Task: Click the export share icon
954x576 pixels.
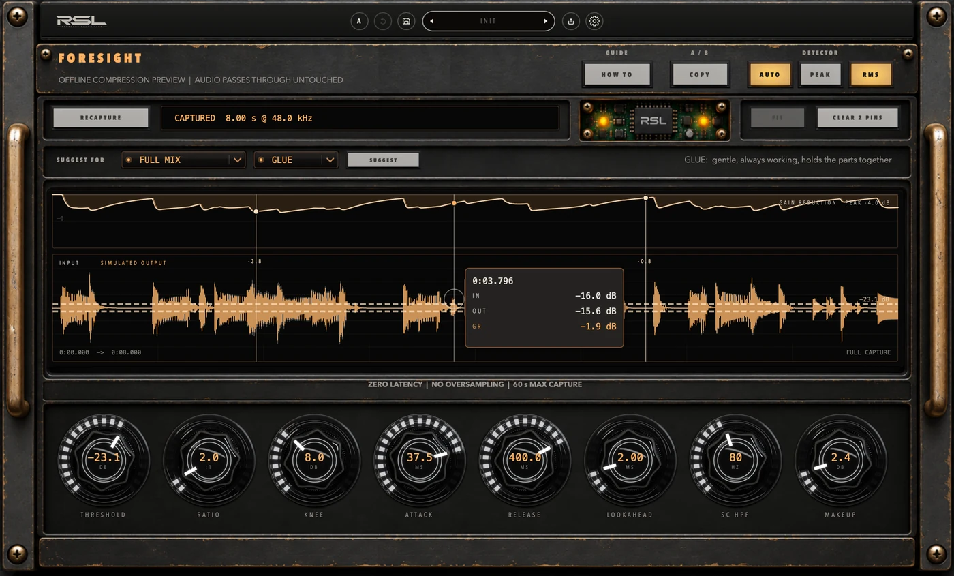Action: pyautogui.click(x=571, y=21)
